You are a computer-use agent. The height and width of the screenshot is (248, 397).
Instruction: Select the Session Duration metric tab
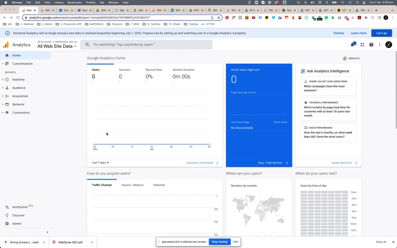183,74
